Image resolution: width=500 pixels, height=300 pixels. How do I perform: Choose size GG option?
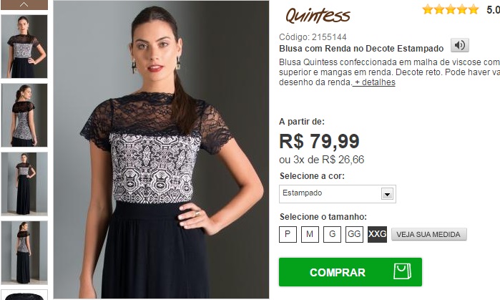click(354, 234)
